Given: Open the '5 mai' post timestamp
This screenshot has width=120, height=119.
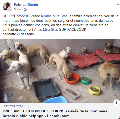Looking at the screenshot, I should (18, 9).
